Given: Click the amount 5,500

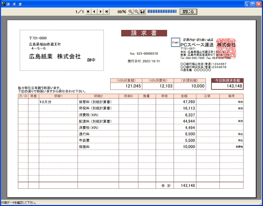Looking at the screenshot, I should point(190,140).
